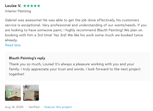Collapse the review with Read less
This screenshot has width=153, height=111.
pos(13,45)
